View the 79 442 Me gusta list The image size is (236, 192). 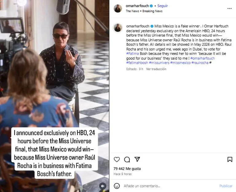[127, 168]
